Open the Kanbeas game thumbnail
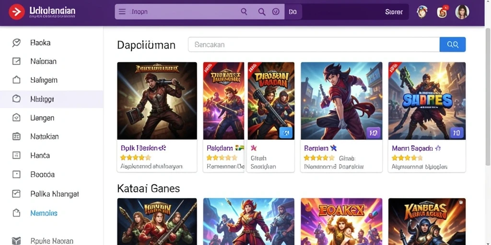Image resolution: width=491 pixels, height=245 pixels. click(x=427, y=222)
